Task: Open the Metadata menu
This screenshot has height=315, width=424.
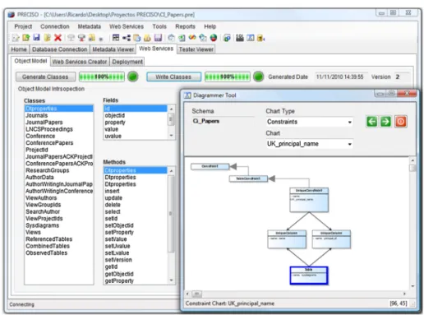Action: pos(90,26)
